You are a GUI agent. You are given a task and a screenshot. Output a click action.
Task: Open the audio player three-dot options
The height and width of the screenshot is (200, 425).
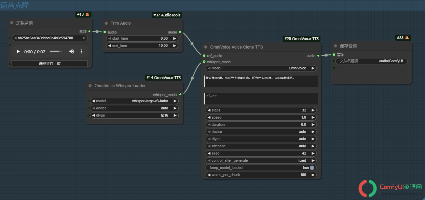click(81, 52)
